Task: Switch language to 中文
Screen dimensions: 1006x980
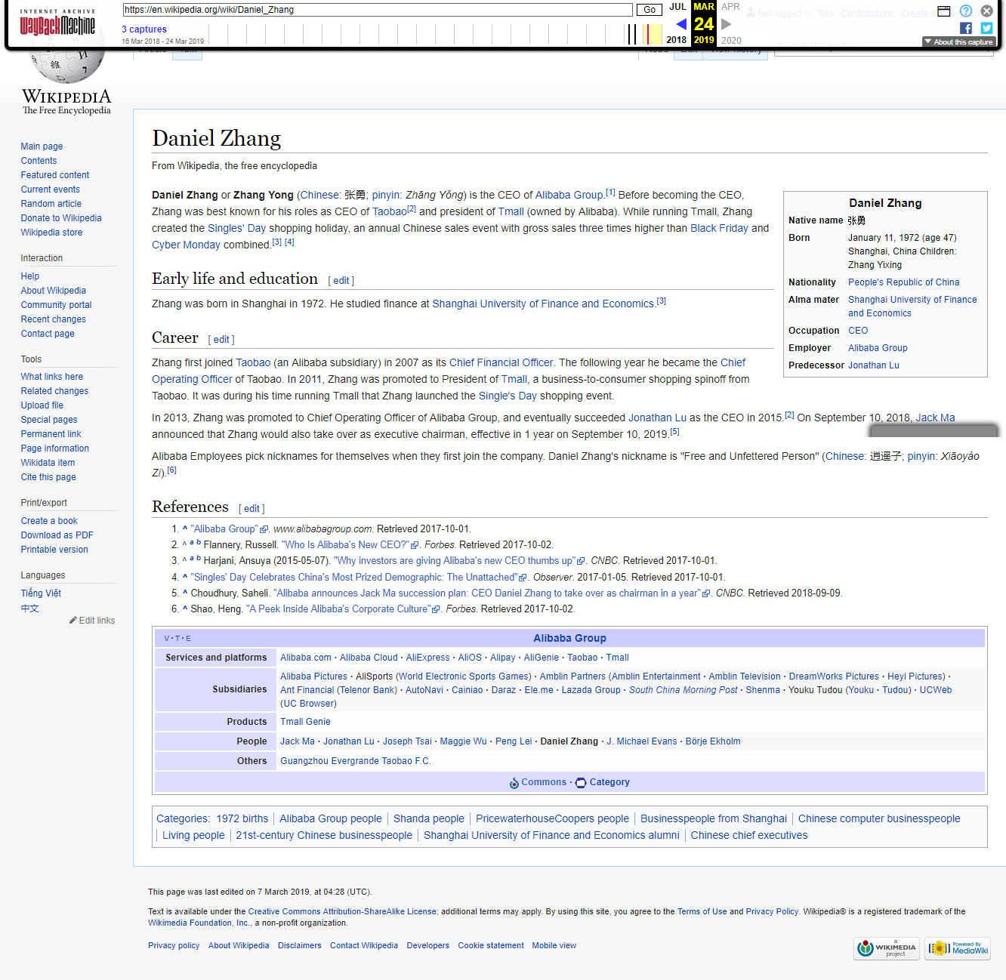Action: pyautogui.click(x=30, y=609)
